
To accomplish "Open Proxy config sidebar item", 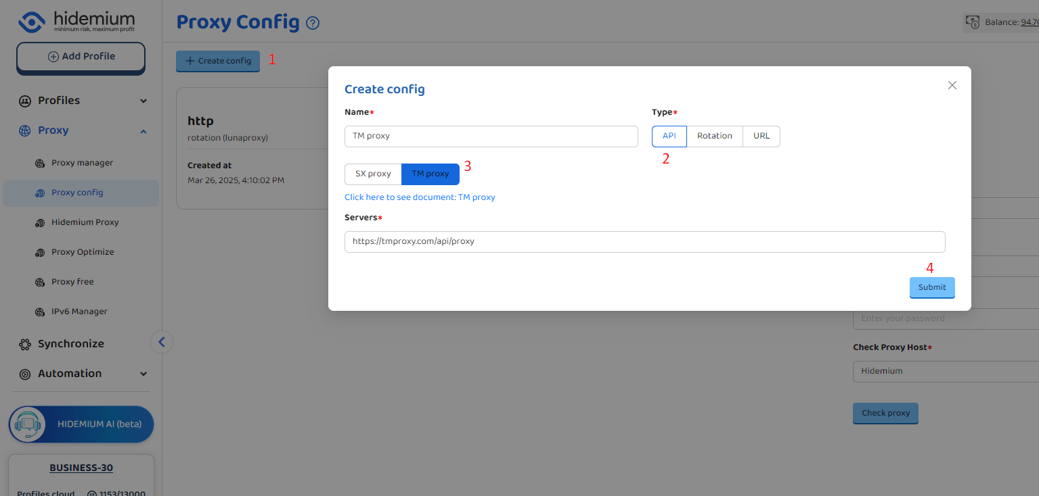I will pyautogui.click(x=77, y=193).
